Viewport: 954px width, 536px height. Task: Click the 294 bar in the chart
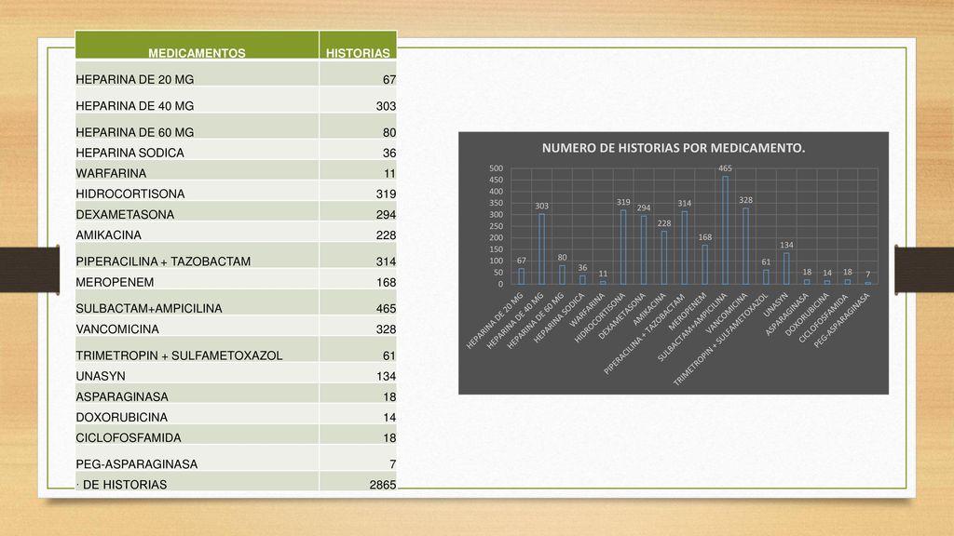click(x=644, y=250)
